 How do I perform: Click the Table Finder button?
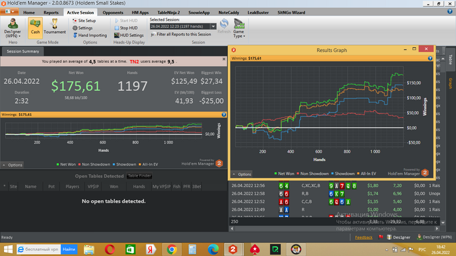click(x=139, y=176)
